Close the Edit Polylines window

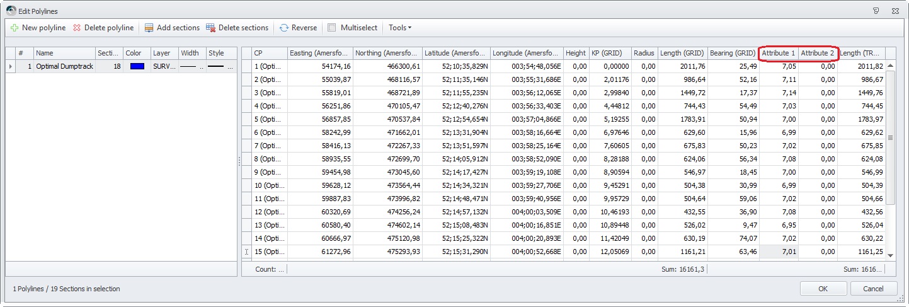pos(896,11)
